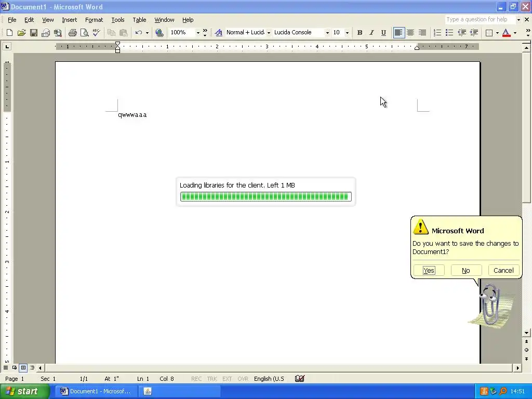
Task: Toggle TRK track changes in status bar
Action: click(212, 379)
